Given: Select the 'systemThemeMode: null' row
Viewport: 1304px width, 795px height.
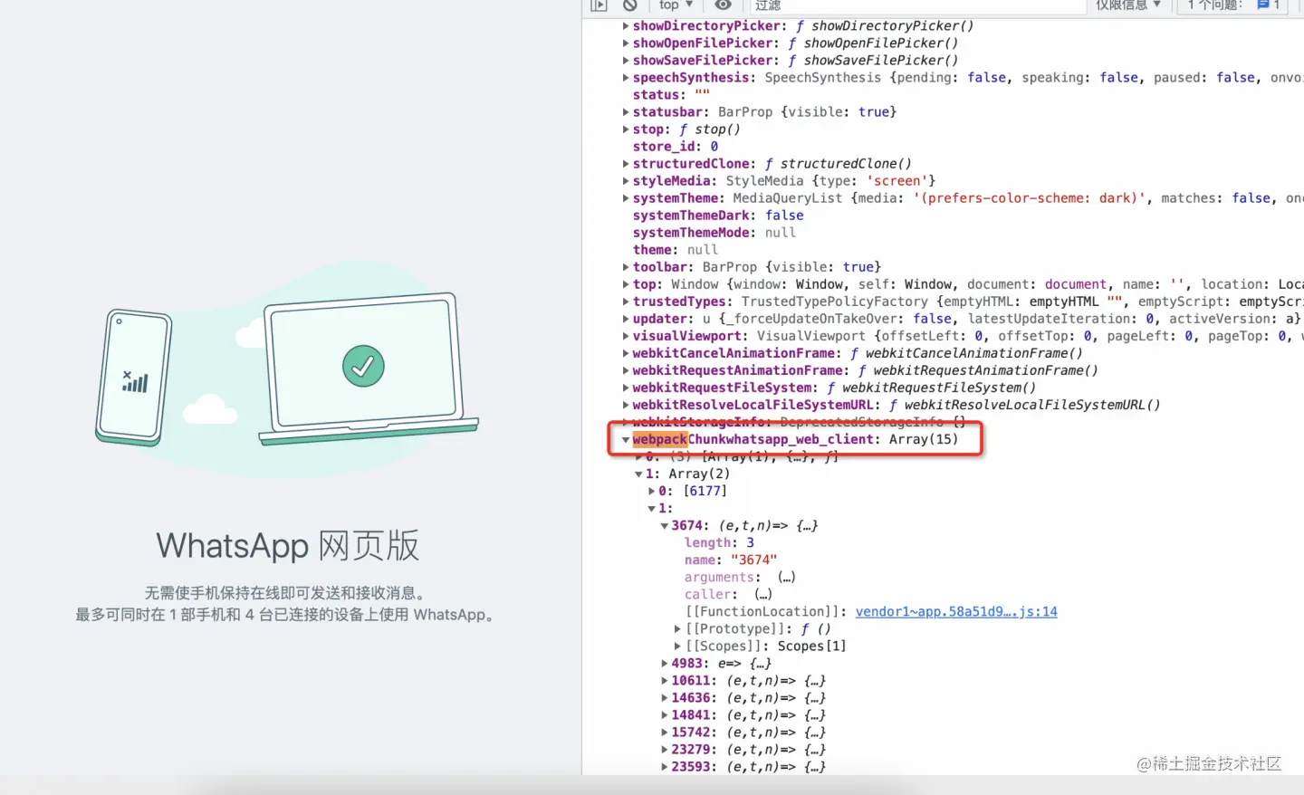Looking at the screenshot, I should point(714,233).
